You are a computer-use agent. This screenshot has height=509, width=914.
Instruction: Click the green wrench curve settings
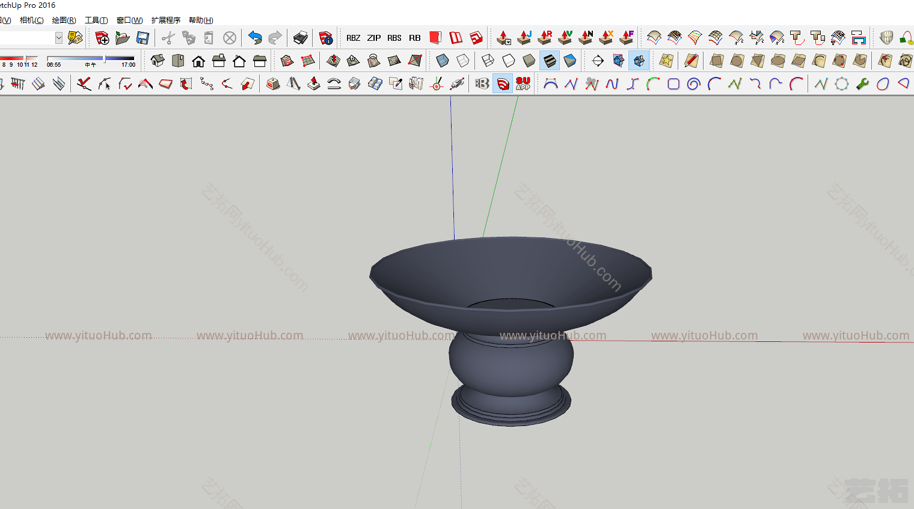862,84
